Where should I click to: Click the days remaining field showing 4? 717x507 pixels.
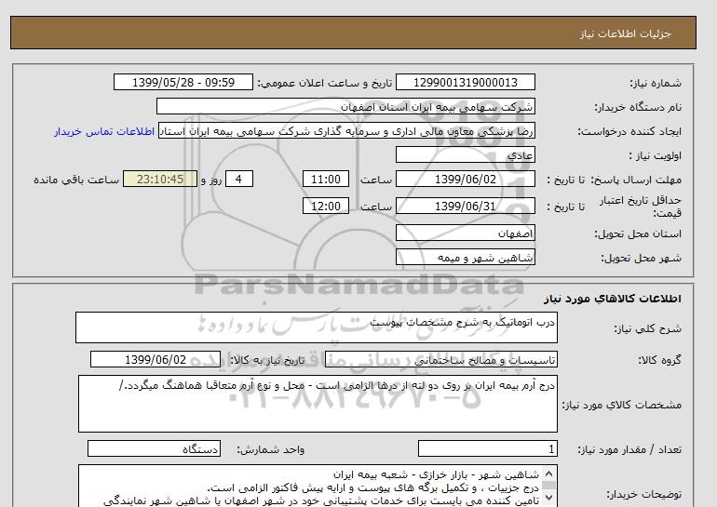coord(238,180)
